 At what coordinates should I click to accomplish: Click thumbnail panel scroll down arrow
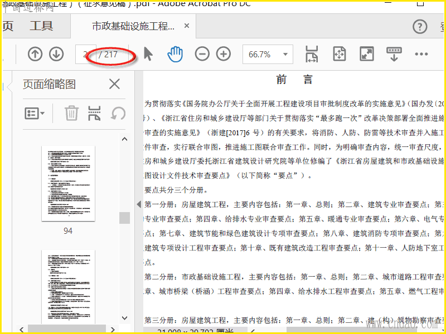pyautogui.click(x=124, y=318)
